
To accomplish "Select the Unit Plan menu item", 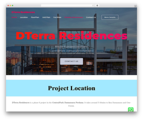I will [x=46, y=17].
